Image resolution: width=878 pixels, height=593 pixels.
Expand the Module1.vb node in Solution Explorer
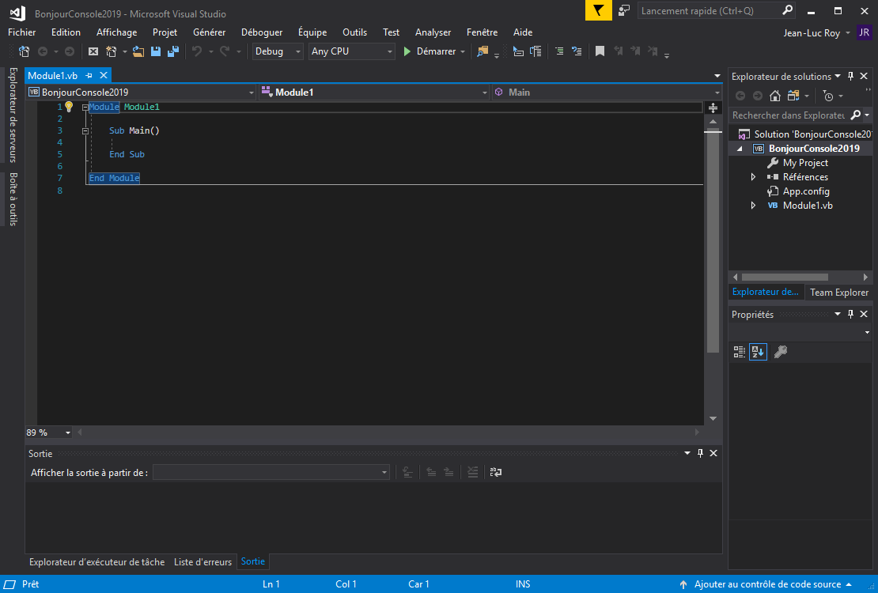pyautogui.click(x=753, y=206)
